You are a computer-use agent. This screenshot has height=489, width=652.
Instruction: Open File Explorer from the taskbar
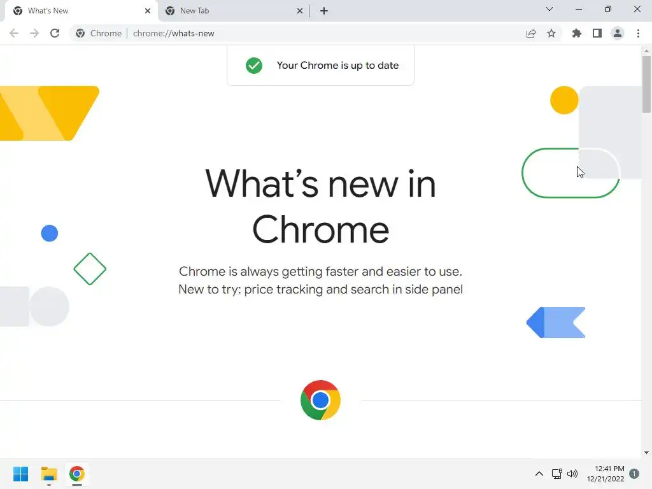48,474
